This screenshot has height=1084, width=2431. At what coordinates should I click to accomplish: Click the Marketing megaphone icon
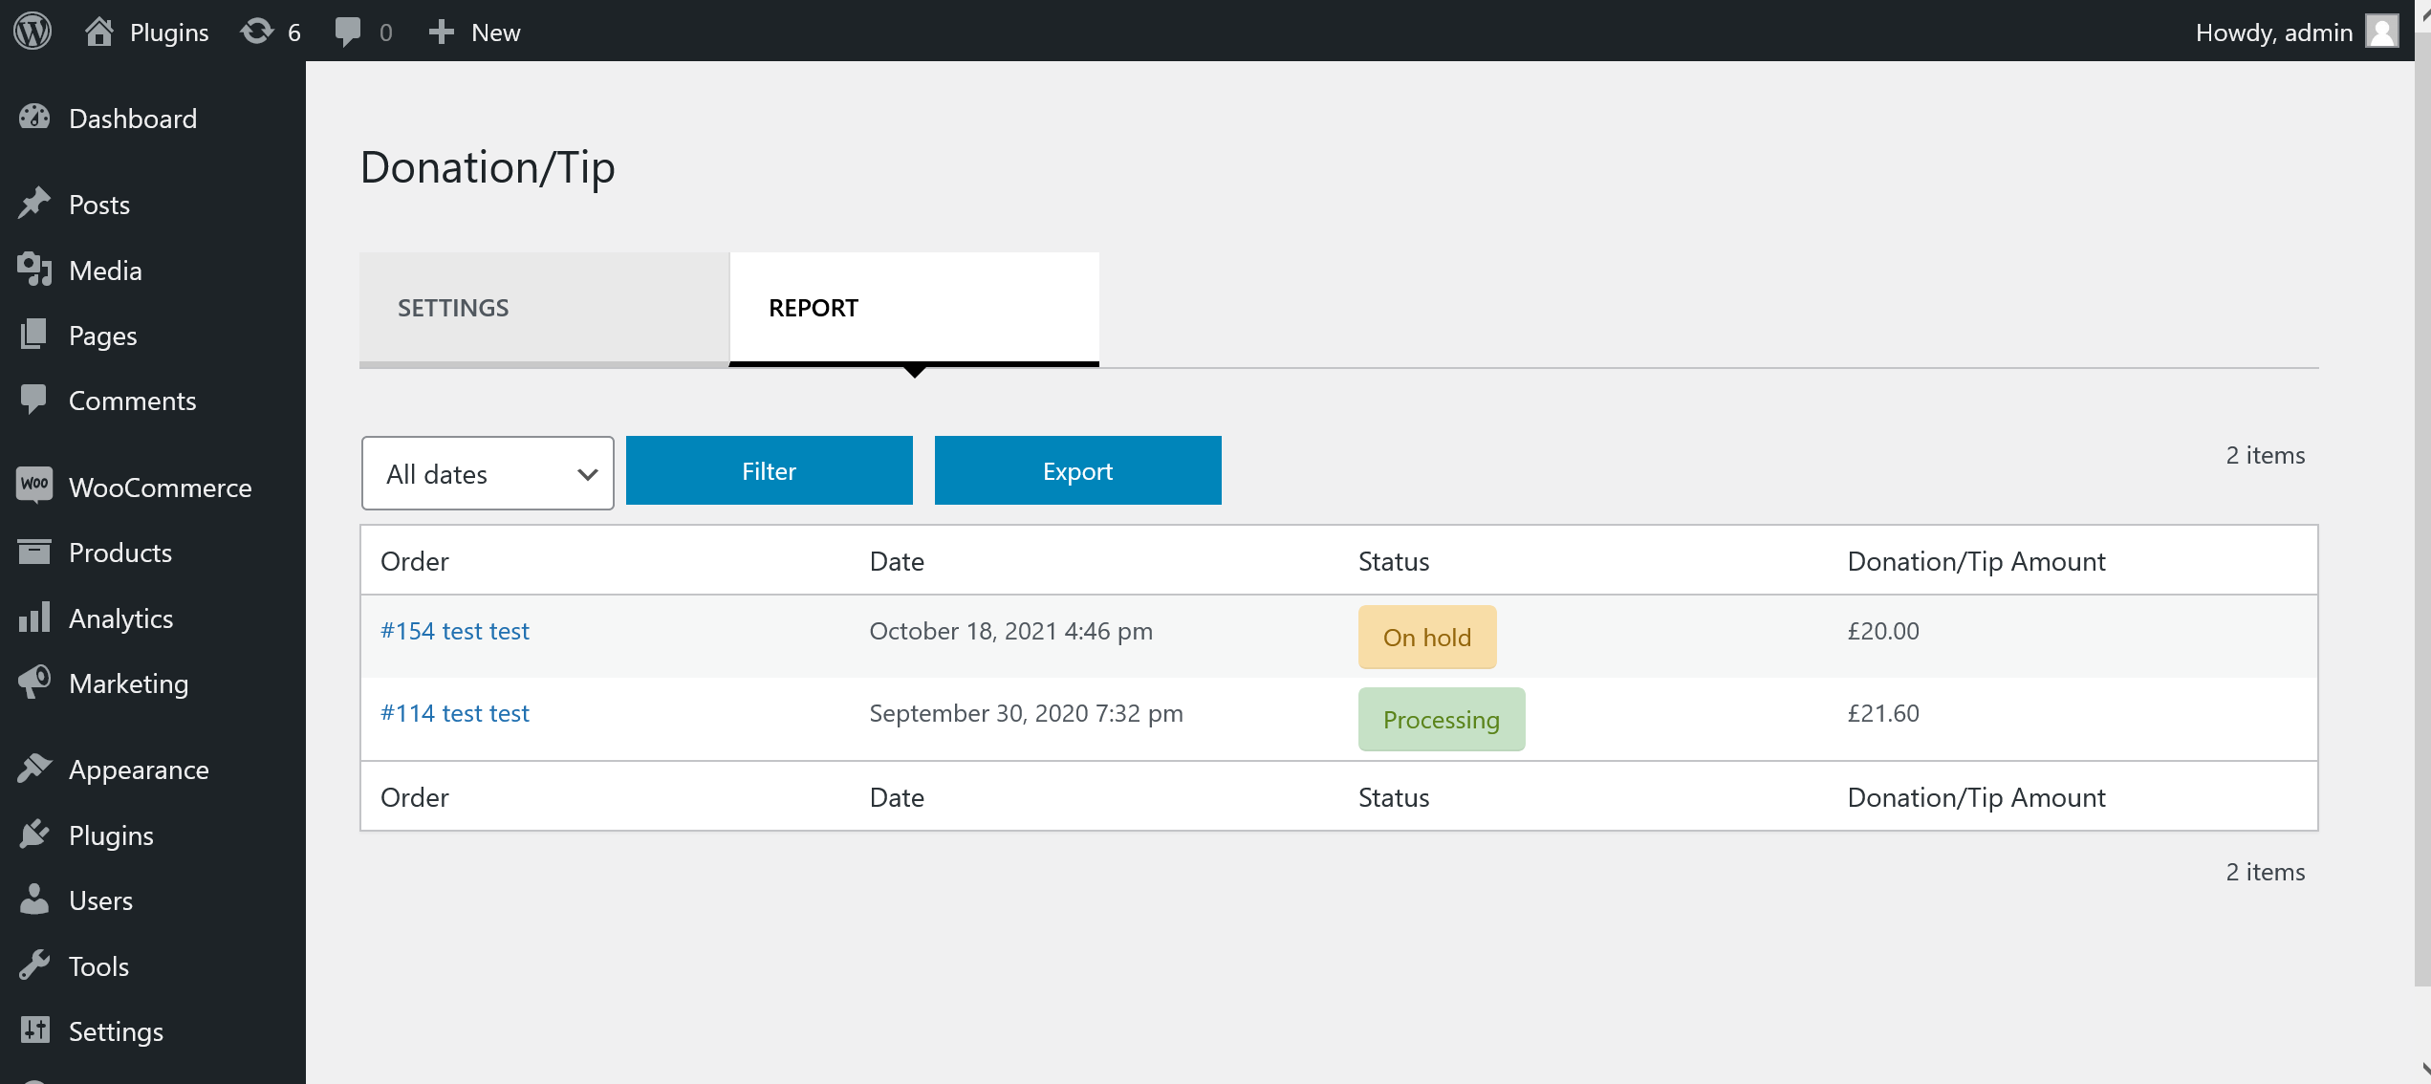pyautogui.click(x=34, y=683)
